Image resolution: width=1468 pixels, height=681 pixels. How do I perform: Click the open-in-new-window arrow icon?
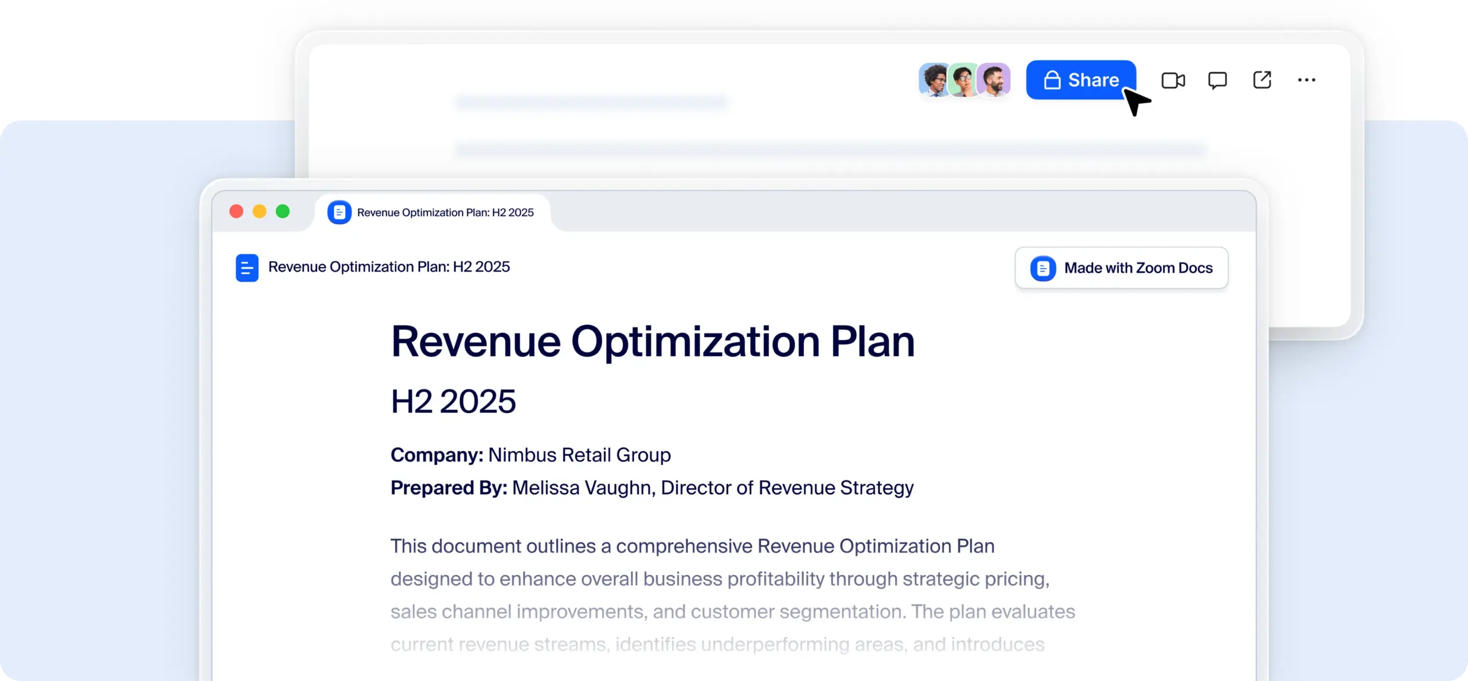tap(1262, 80)
